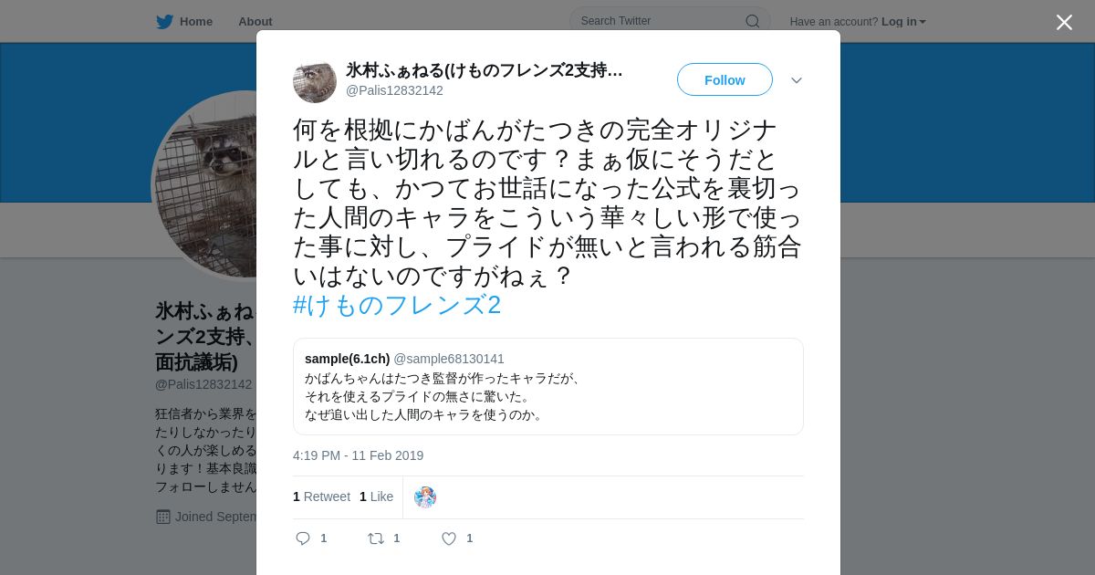
Task: View the 1 Retweet list
Action: pyautogui.click(x=321, y=497)
